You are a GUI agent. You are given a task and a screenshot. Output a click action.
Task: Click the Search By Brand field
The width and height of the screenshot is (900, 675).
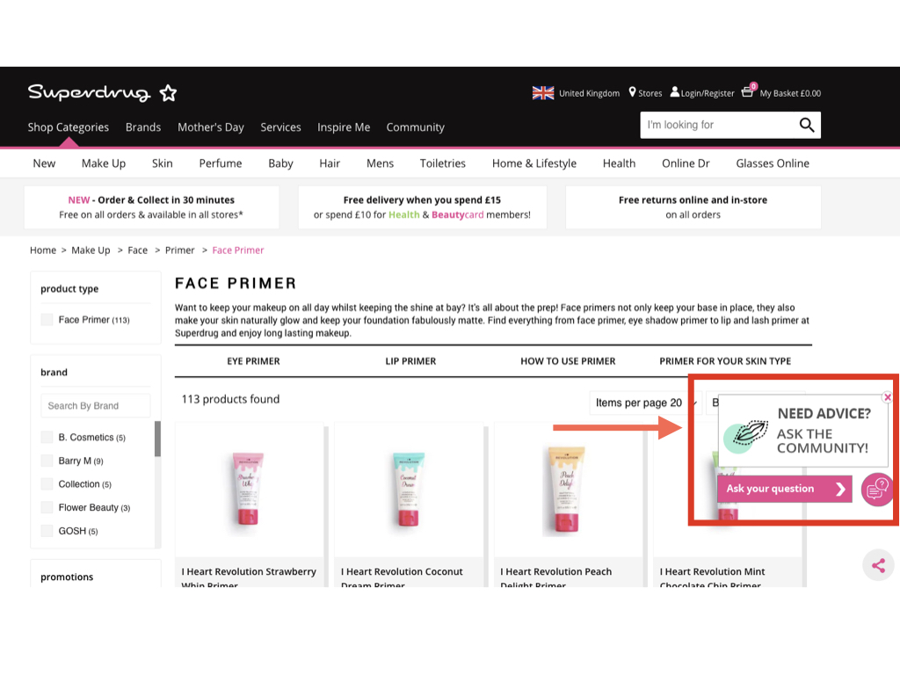coord(95,405)
